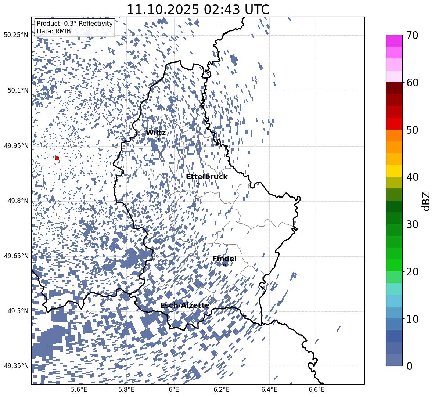Click the Ettelbruck city label
Screen dimensions: 435x397
pyautogui.click(x=207, y=177)
